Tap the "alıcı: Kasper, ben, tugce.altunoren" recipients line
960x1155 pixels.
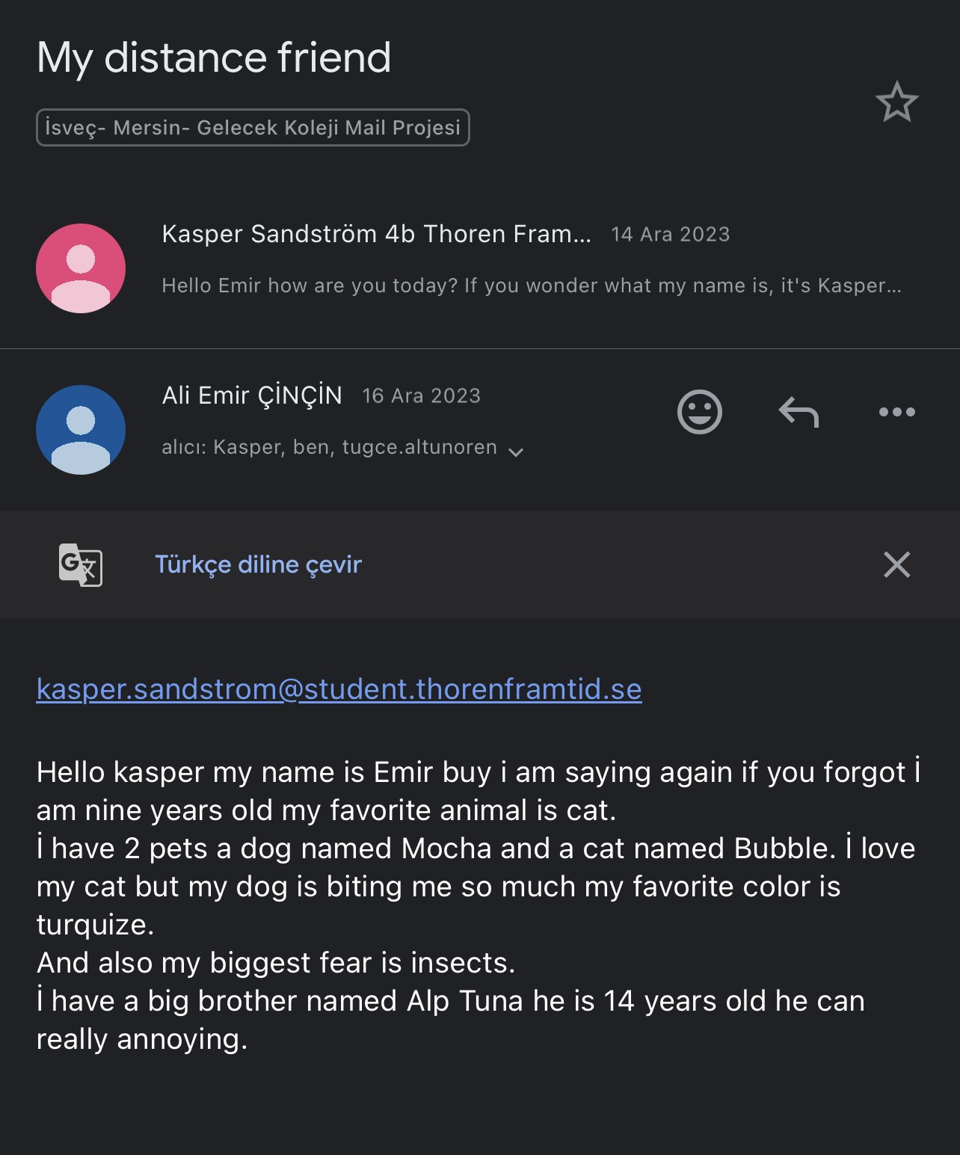[x=329, y=448]
